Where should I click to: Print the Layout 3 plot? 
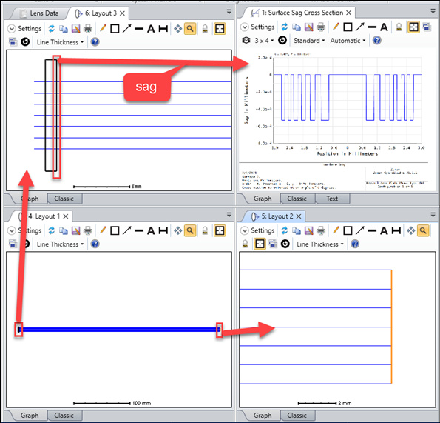[88, 29]
